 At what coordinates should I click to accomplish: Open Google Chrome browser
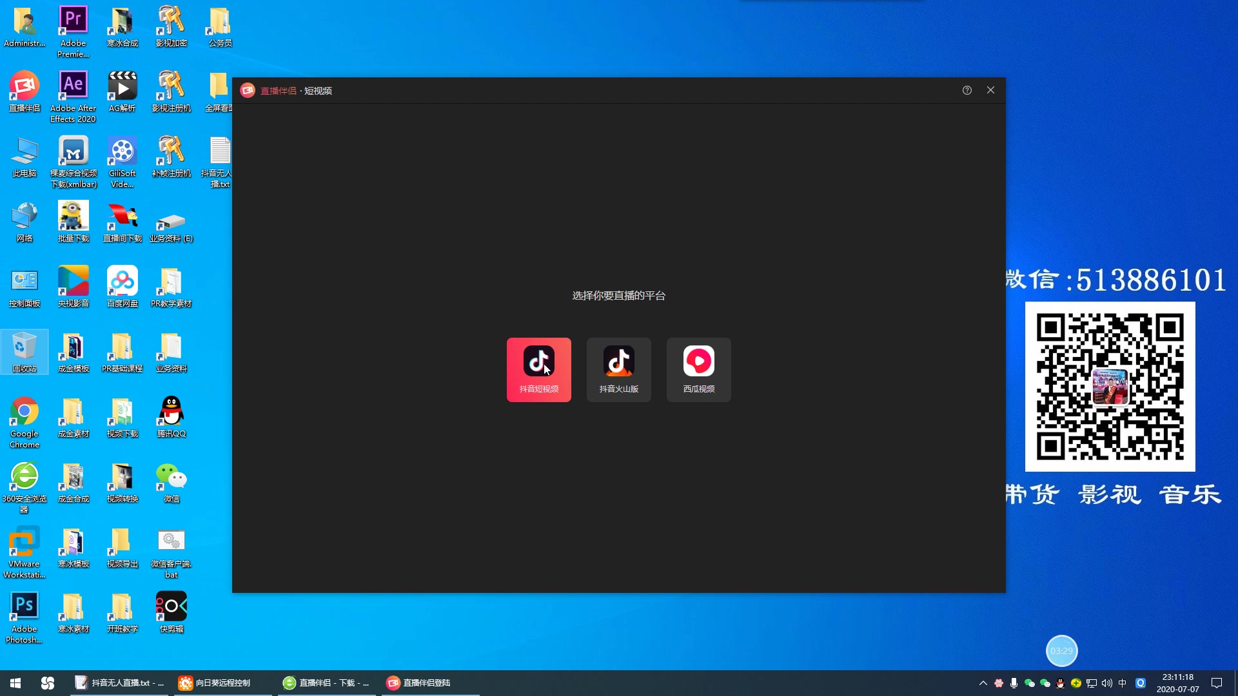click(x=23, y=415)
